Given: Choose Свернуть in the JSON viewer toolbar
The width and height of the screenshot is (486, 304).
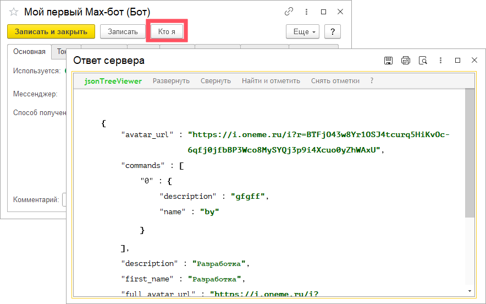Looking at the screenshot, I should (216, 81).
